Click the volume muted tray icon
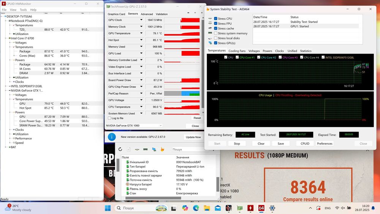 click(x=343, y=208)
